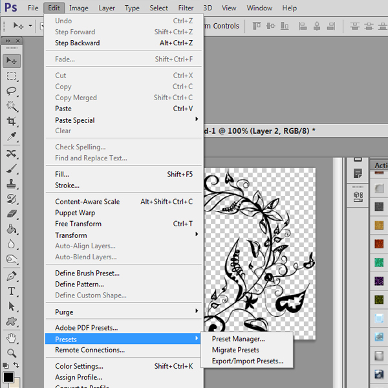
Task: Swap foreground and background colors
Action: [16, 365]
